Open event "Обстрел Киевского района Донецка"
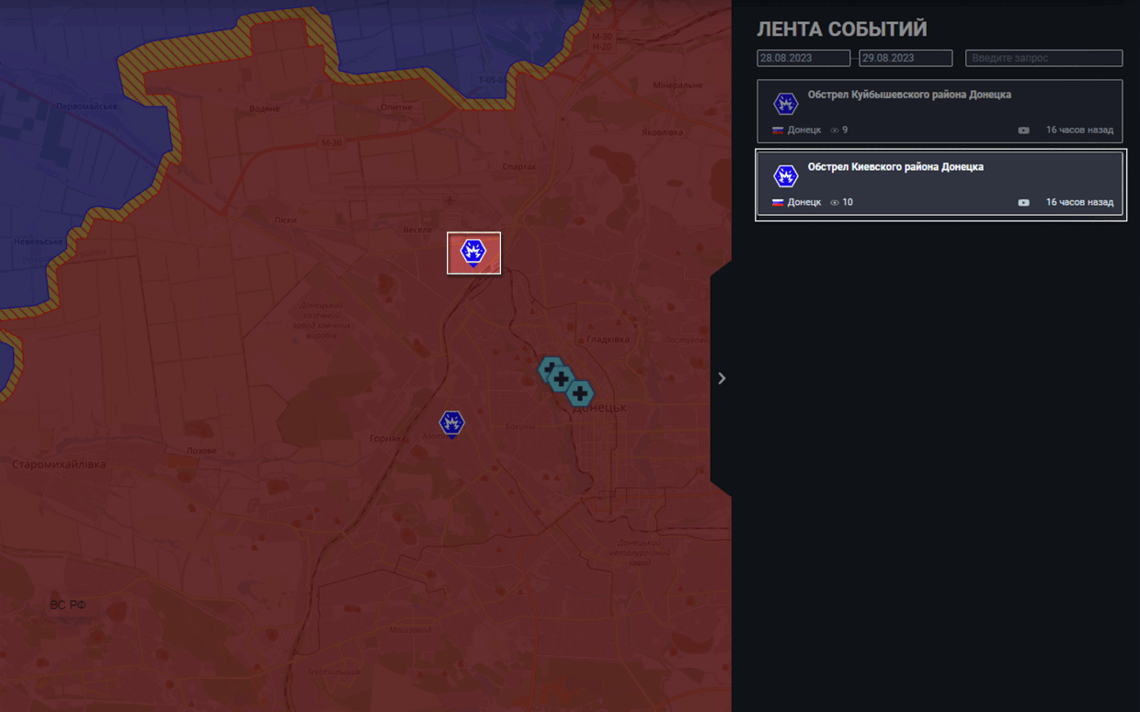This screenshot has height=712, width=1140. (895, 167)
